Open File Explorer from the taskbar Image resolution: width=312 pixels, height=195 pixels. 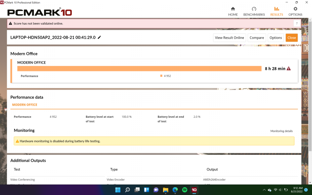pyautogui.click(x=165, y=190)
